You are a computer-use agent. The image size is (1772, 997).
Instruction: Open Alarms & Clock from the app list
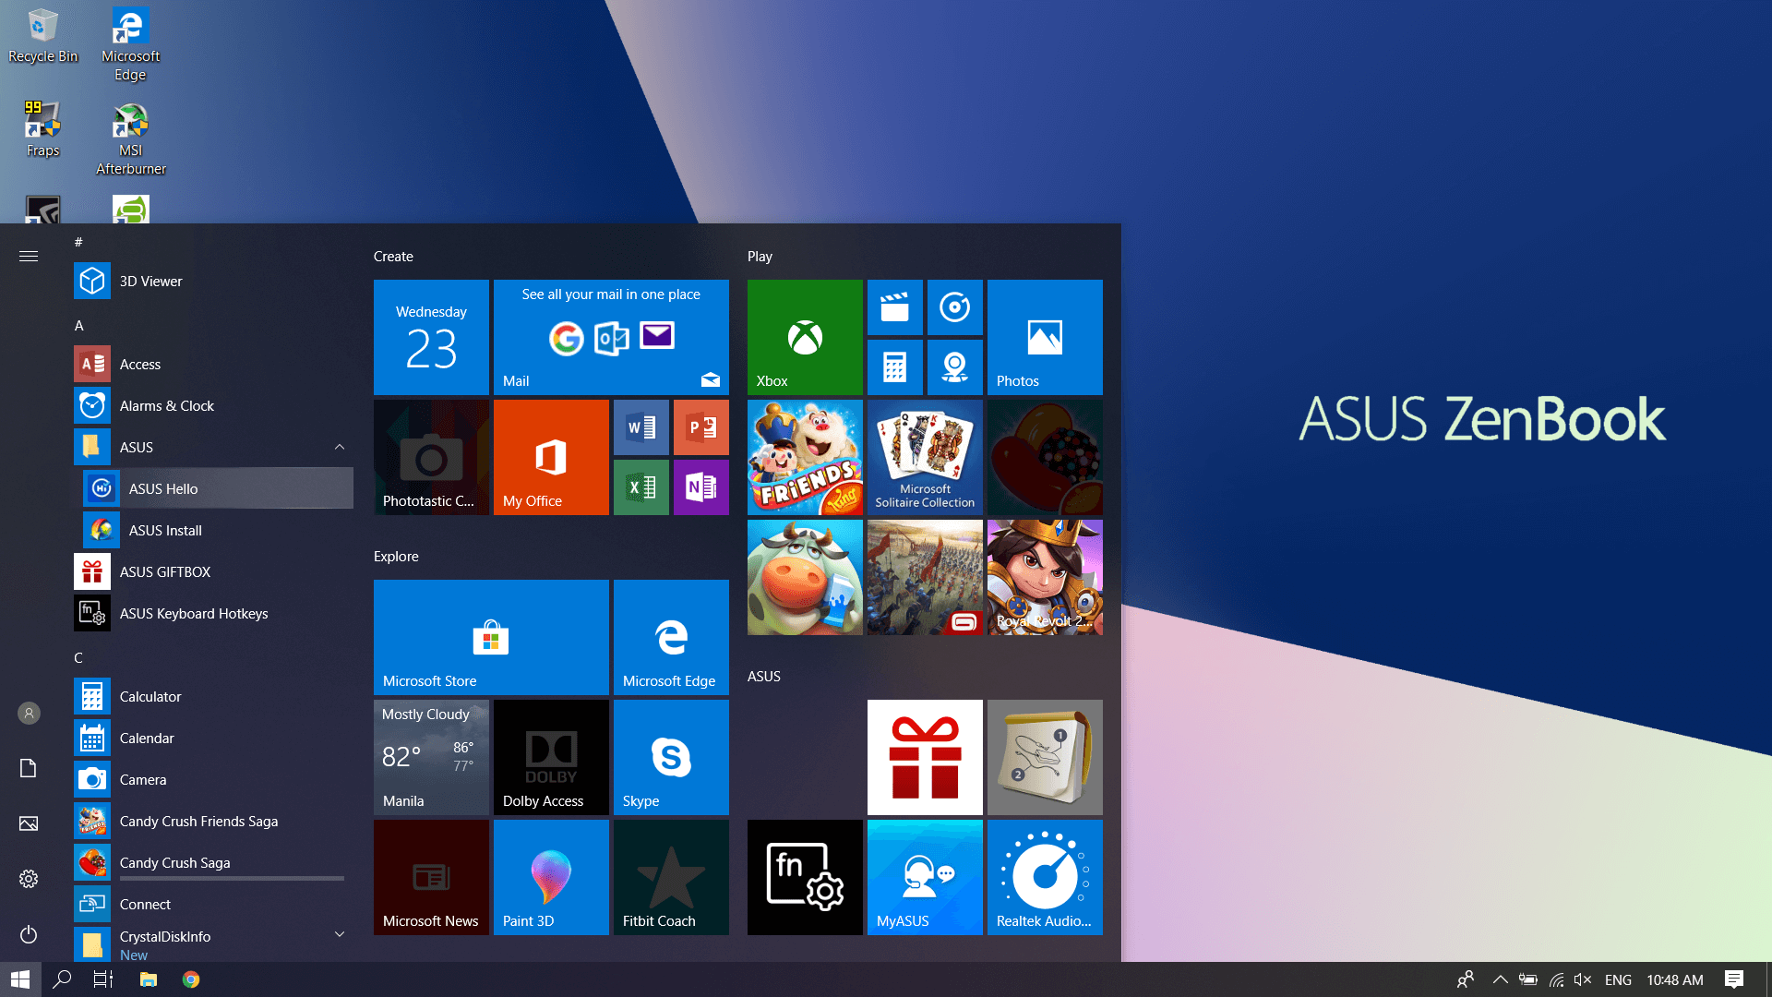point(213,405)
